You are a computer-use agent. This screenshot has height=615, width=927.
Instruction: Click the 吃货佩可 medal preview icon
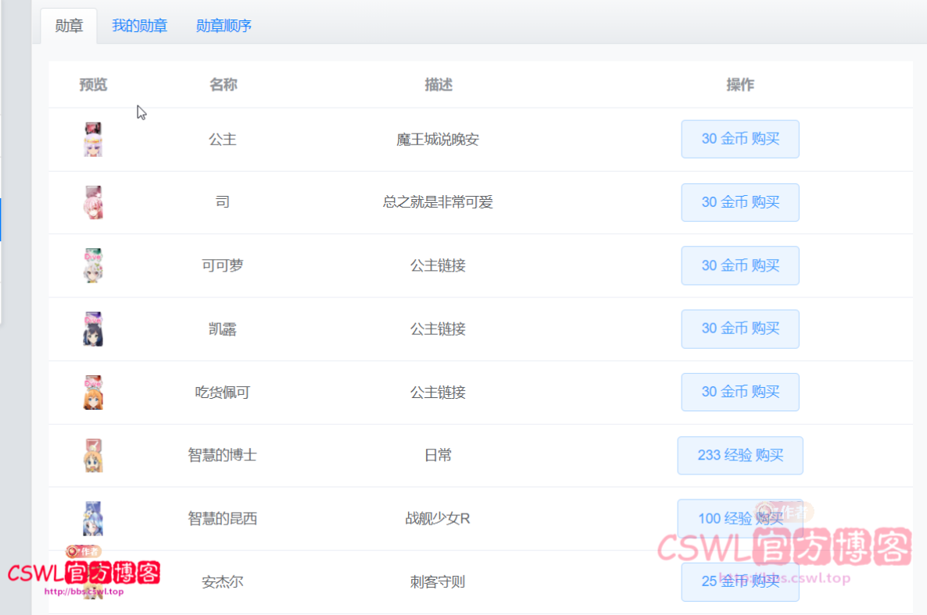coord(93,393)
